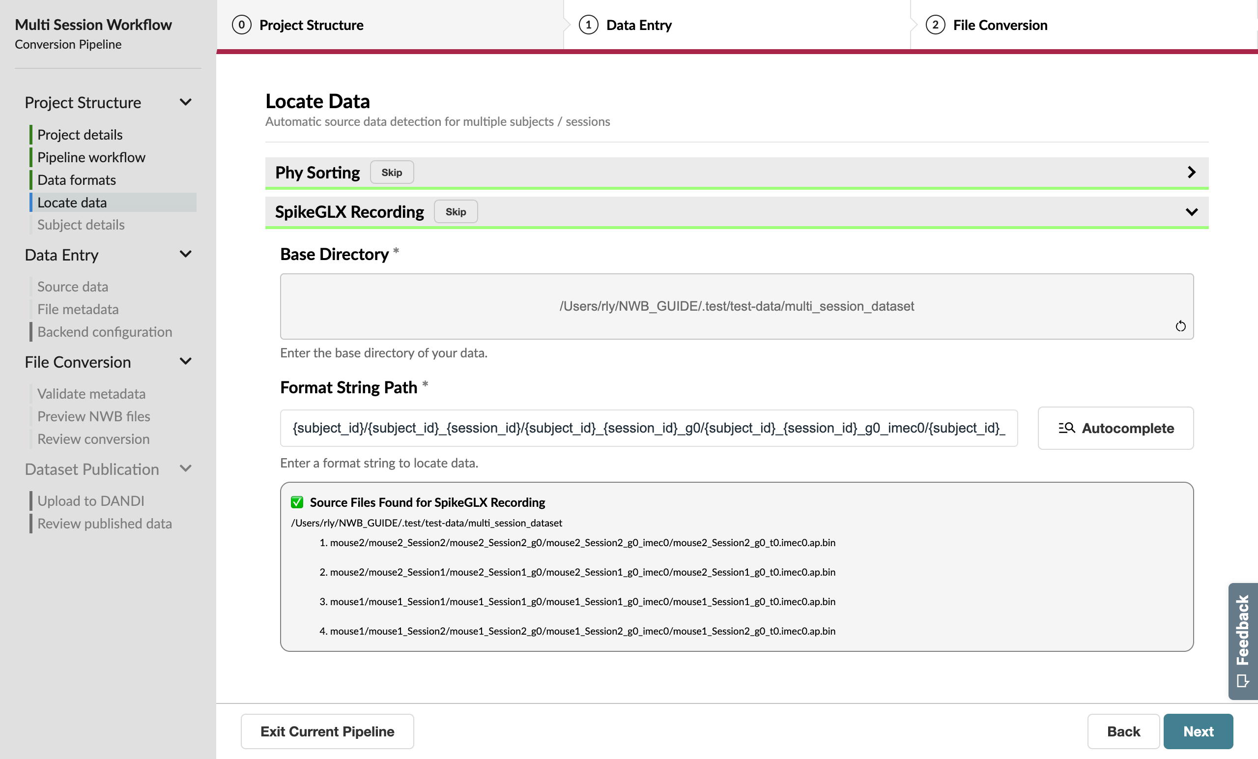Image resolution: width=1258 pixels, height=759 pixels.
Task: Click the Back button
Action: [x=1123, y=731]
